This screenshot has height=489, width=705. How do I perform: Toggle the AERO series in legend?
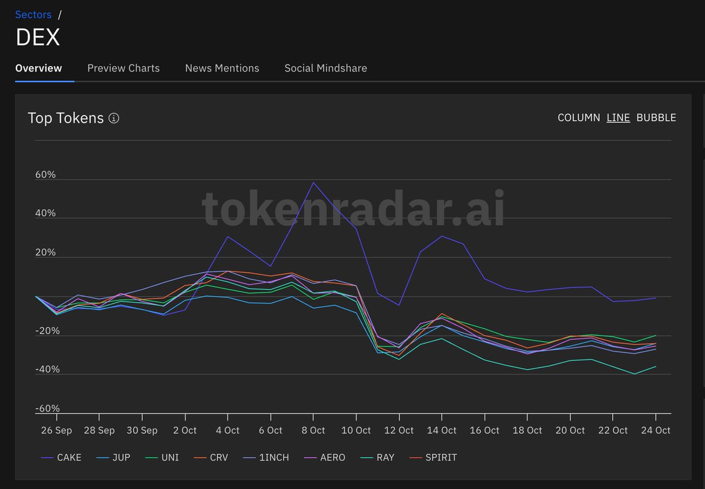point(324,457)
